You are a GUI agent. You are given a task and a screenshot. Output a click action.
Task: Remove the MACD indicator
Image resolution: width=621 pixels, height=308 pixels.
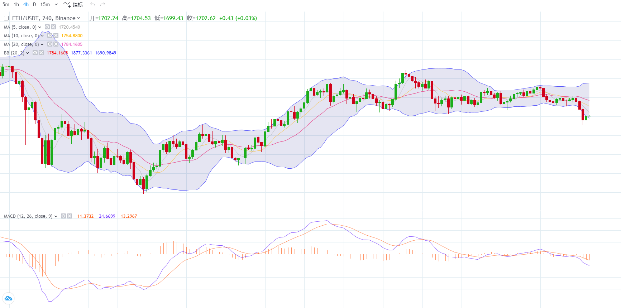click(70, 216)
